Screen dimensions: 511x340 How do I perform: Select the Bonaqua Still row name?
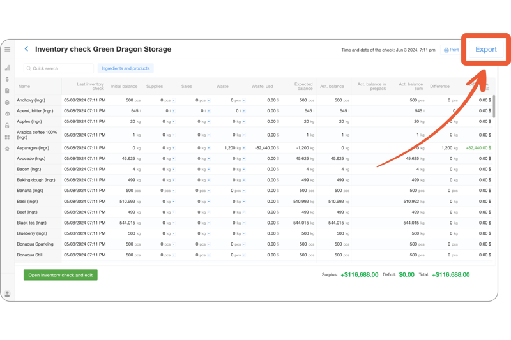29,255
